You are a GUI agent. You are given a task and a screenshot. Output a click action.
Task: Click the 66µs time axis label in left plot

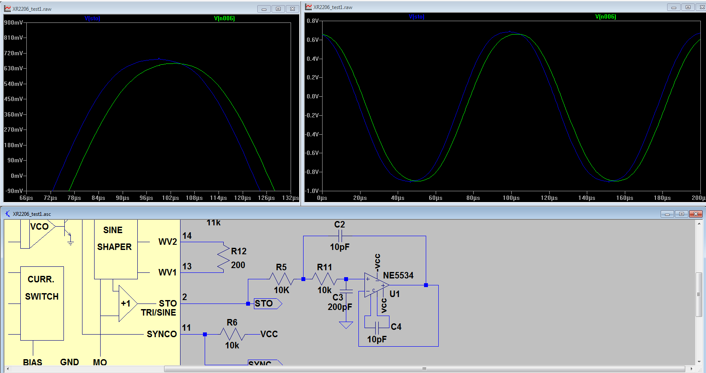(x=26, y=198)
